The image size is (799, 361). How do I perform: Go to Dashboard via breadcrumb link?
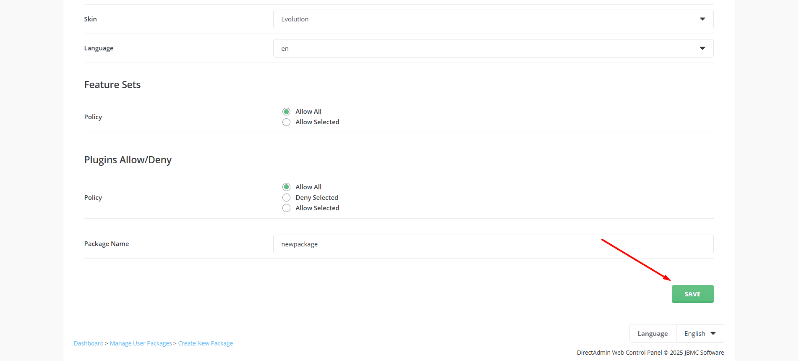(89, 343)
